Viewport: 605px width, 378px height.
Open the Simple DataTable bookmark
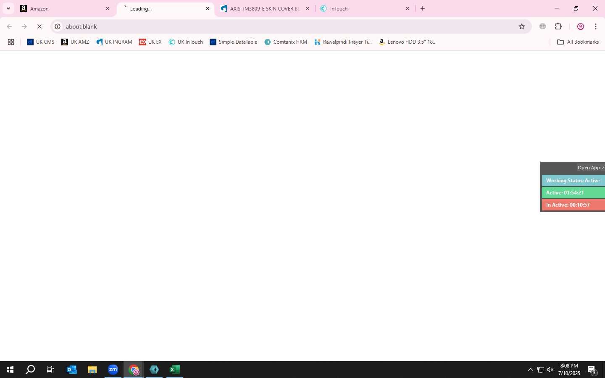click(234, 42)
